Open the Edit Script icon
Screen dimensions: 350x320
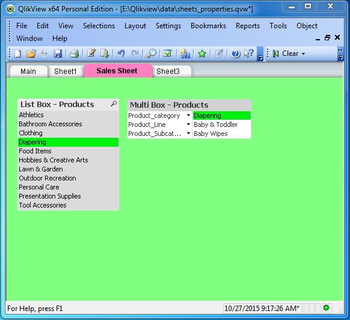tap(91, 54)
